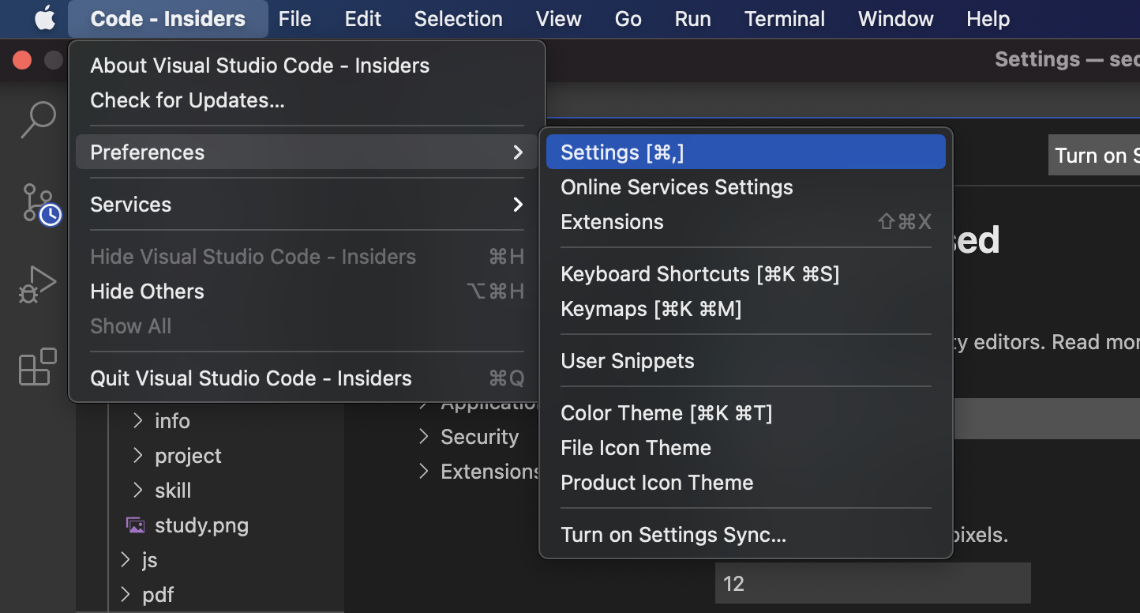Open the Run menu
This screenshot has height=613, width=1140.
693,19
